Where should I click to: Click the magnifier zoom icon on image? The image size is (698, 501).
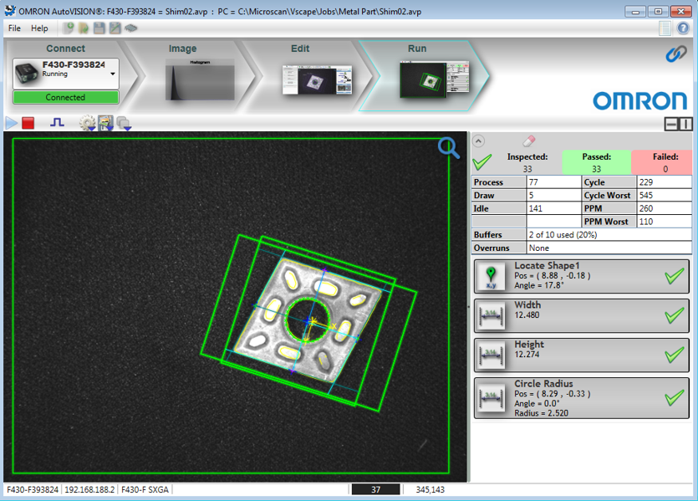point(448,148)
